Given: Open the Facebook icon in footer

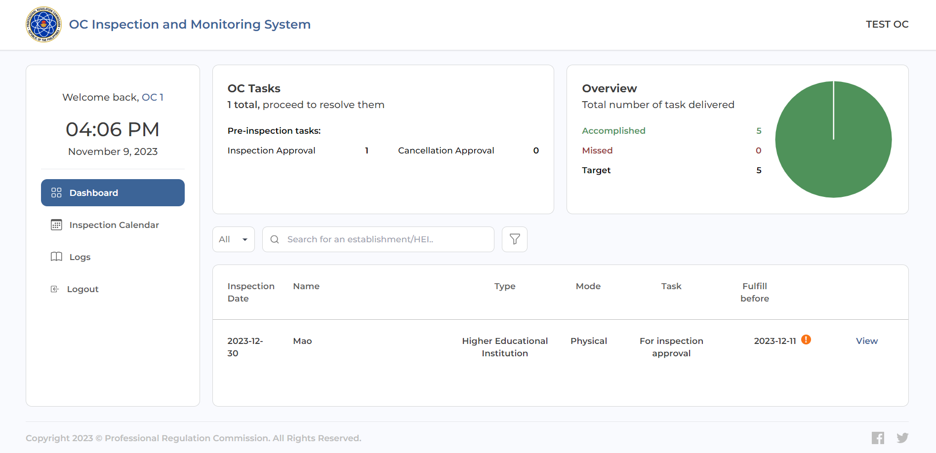Looking at the screenshot, I should point(878,438).
